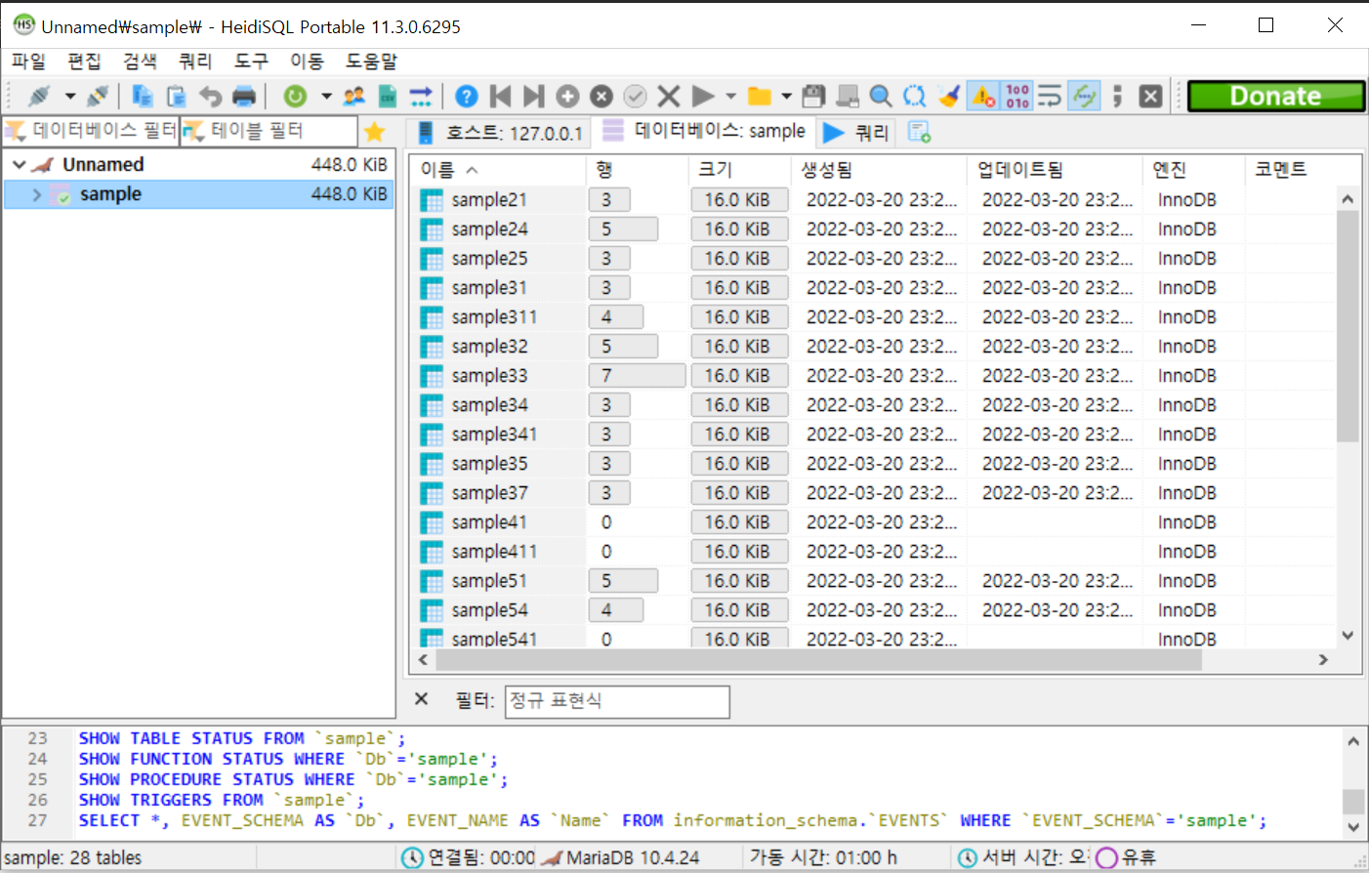Open the session manager dropdown arrow
This screenshot has height=873, width=1369.
[70, 96]
